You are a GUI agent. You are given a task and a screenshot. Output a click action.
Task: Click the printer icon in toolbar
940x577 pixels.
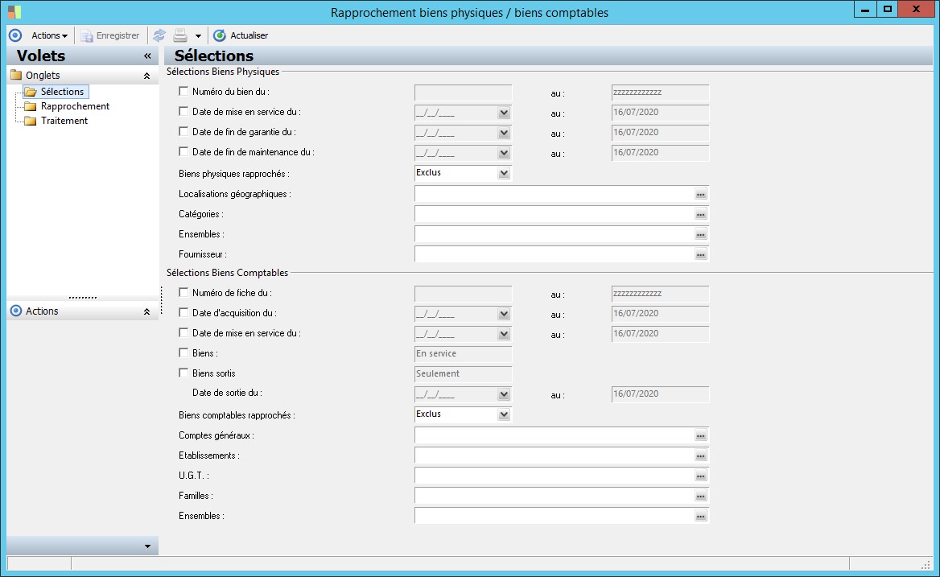180,35
